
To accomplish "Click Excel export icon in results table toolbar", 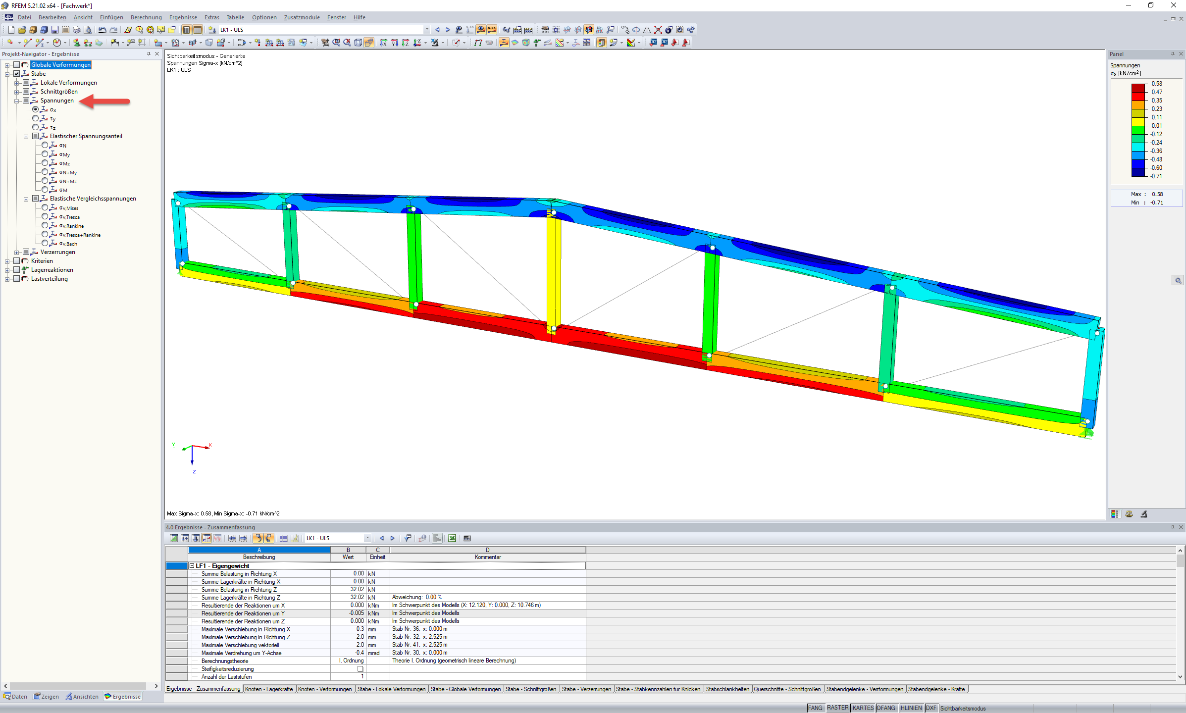I will [x=452, y=538].
